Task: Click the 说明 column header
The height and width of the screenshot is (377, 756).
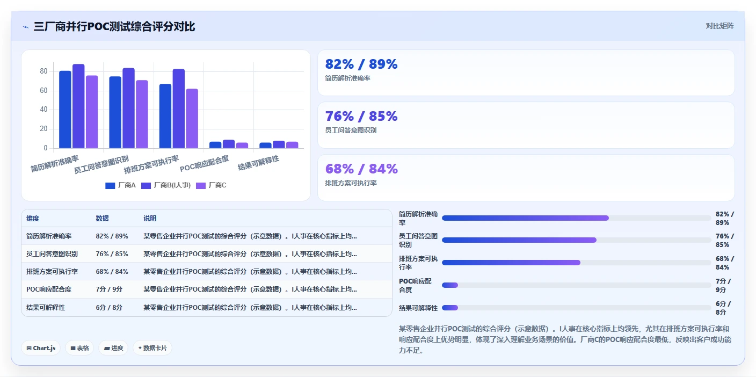Action: 150,219
